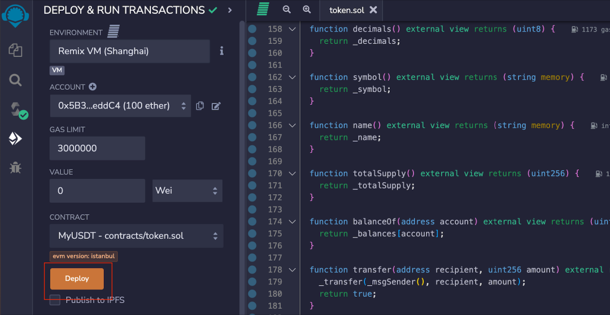Click line number 171
This screenshot has width=610, height=315.
tap(275, 186)
